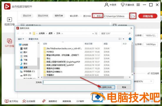The width and height of the screenshot is (162, 106).
Task: Select 音乐 in navigation tree
Action: pyautogui.click(x=24, y=64)
